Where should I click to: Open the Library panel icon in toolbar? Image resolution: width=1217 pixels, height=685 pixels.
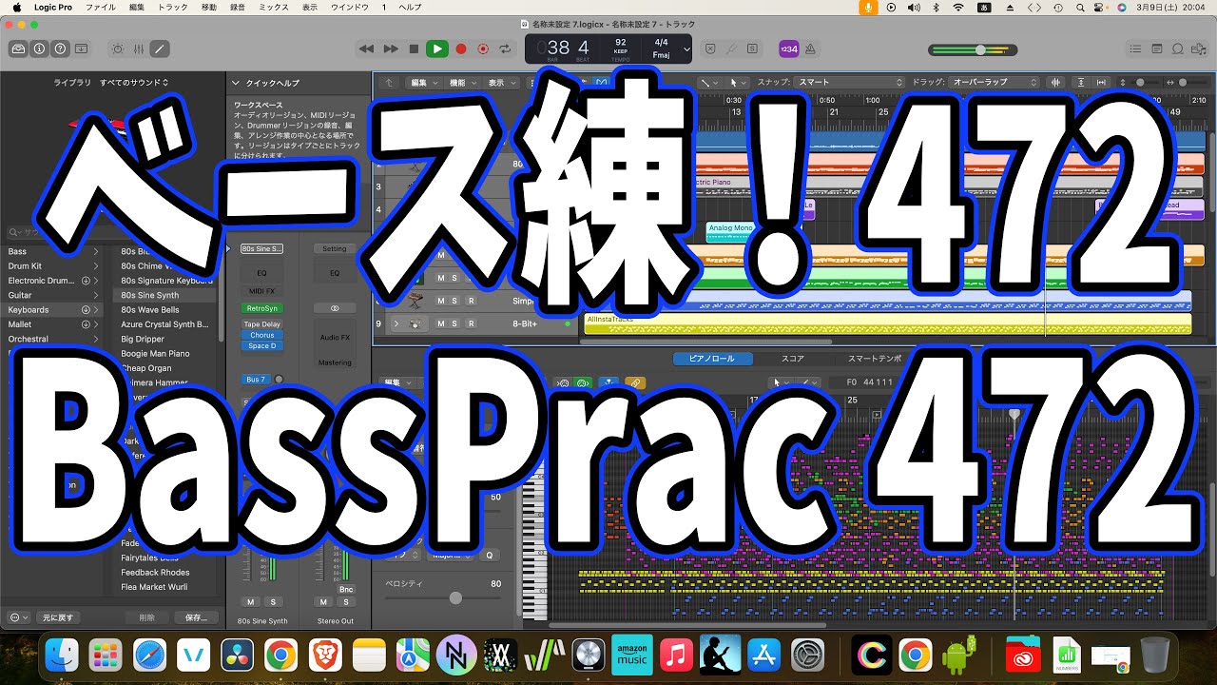coord(18,49)
